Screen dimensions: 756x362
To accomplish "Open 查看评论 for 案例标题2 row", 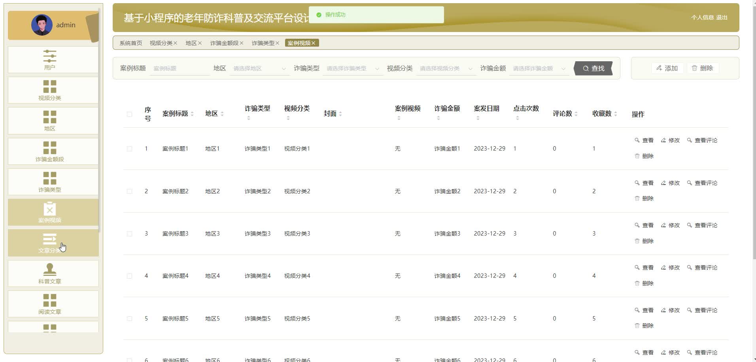I will click(x=702, y=183).
